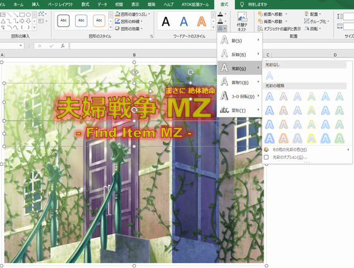This screenshot has height=268, width=354.
Task: Click the text outline color A icon
Action: coord(221,21)
